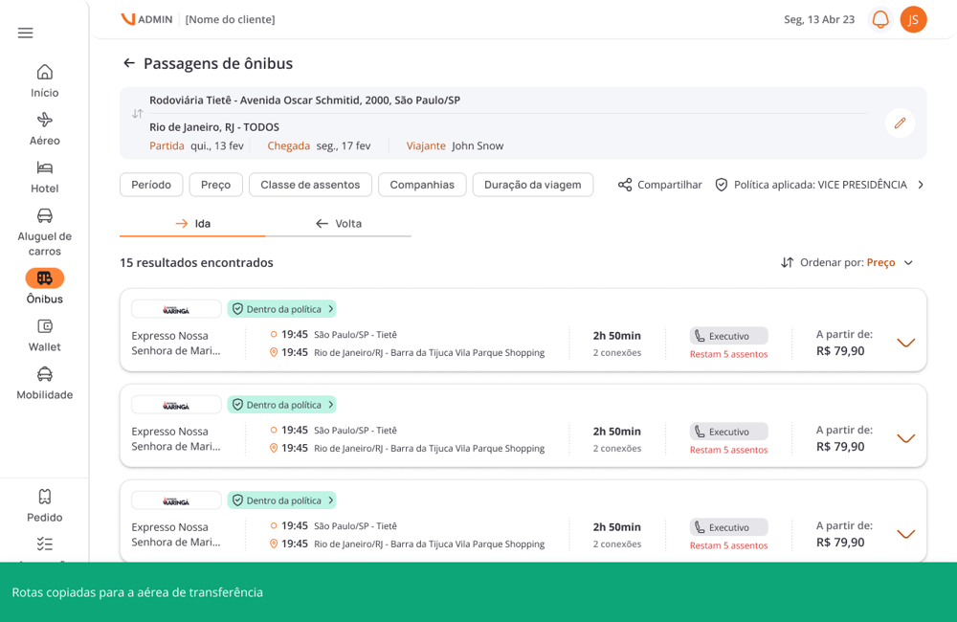The width and height of the screenshot is (957, 622).
Task: Open the Ordenar por Preço dropdown
Action: click(x=847, y=262)
